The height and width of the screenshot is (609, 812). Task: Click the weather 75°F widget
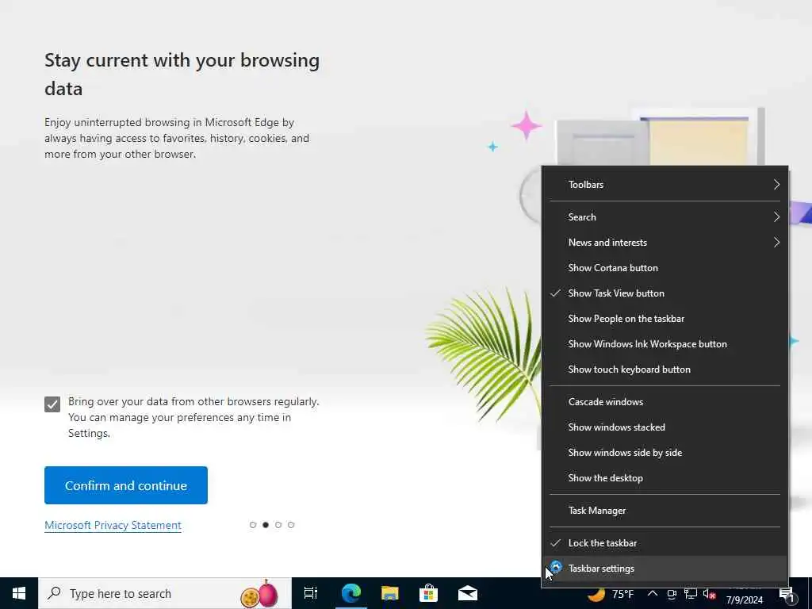[611, 594]
